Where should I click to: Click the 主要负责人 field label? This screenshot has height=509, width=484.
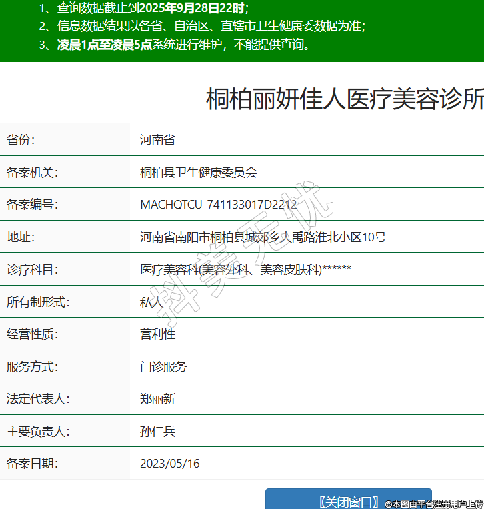tap(38, 431)
